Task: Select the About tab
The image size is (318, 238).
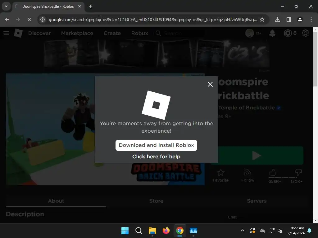Action: (x=56, y=201)
